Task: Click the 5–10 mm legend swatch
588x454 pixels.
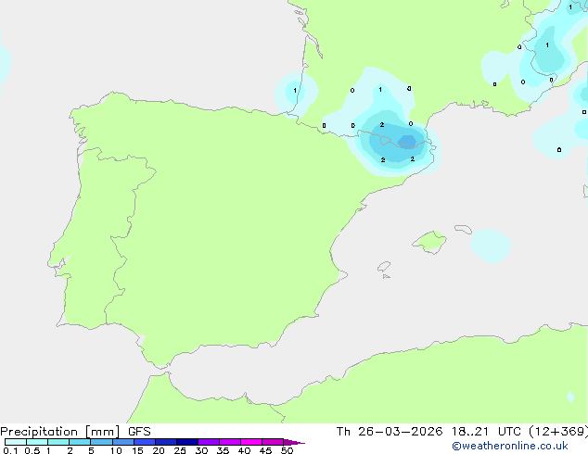Action: (x=101, y=442)
